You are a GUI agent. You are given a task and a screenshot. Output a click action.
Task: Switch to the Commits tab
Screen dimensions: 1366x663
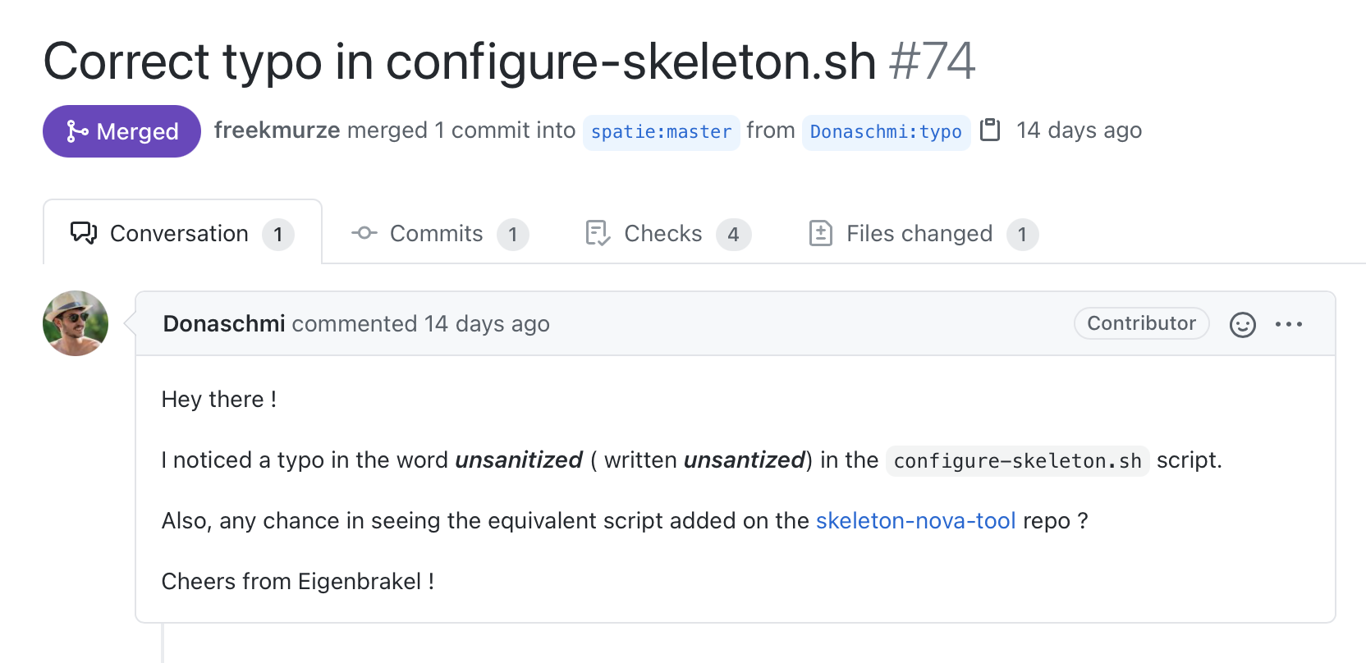pos(439,233)
